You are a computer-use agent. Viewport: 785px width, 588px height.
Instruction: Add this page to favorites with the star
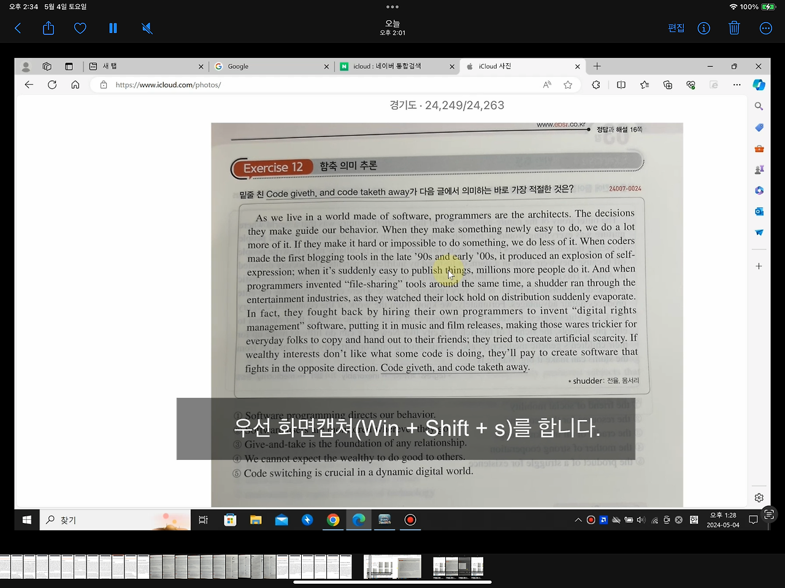(568, 85)
